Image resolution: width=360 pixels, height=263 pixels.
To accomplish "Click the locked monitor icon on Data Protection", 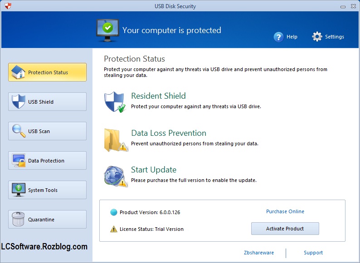I will click(19, 161).
